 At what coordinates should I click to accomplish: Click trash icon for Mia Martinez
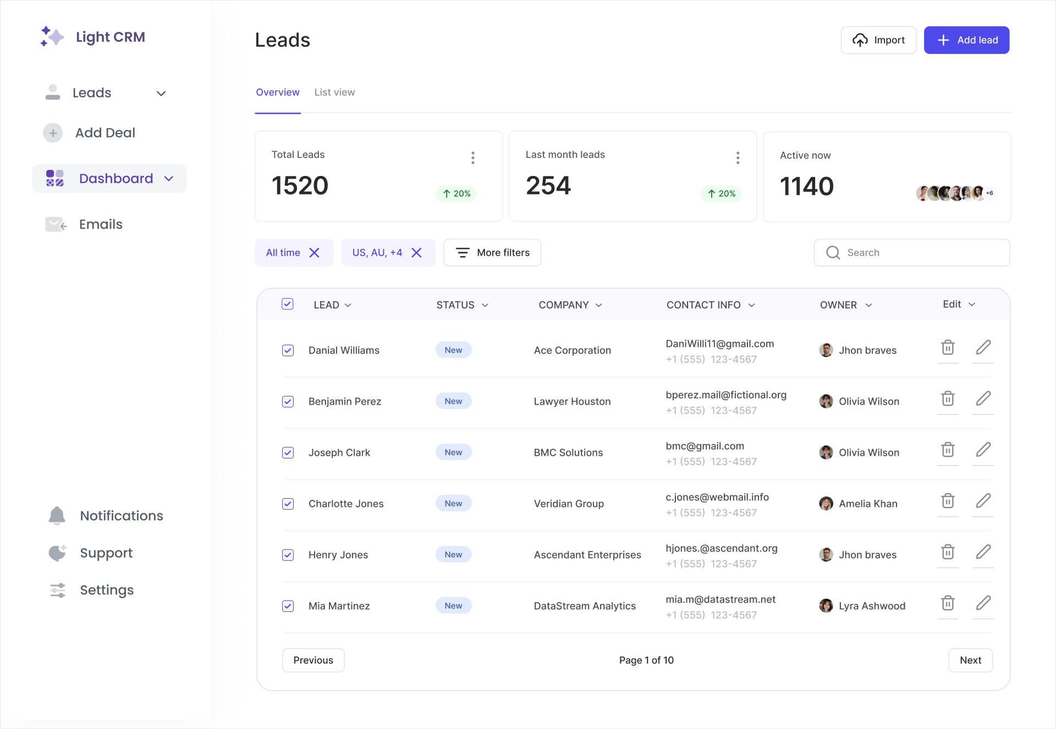pos(948,603)
